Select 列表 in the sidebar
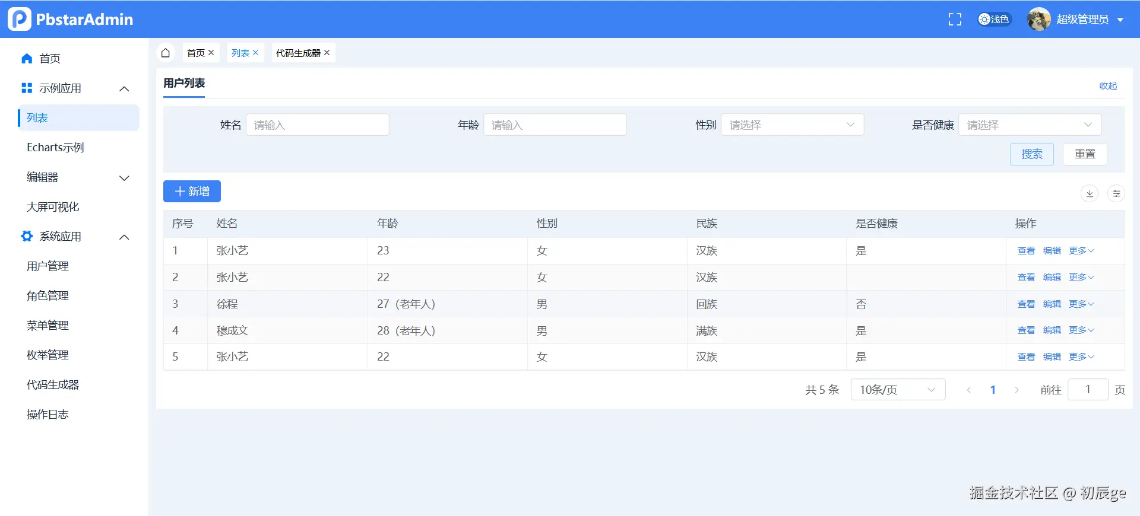Screen dimensions: 1140x516 point(78,117)
